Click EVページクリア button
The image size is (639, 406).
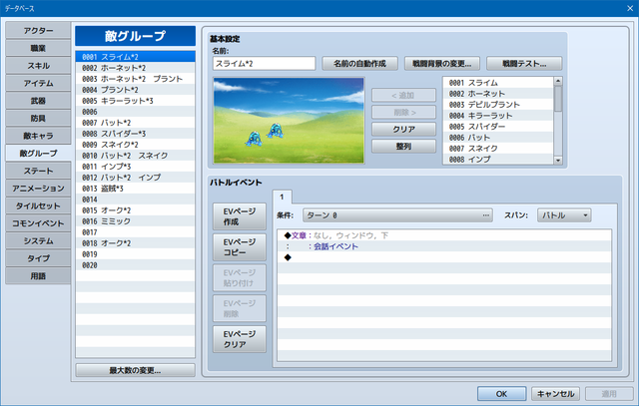coord(240,339)
